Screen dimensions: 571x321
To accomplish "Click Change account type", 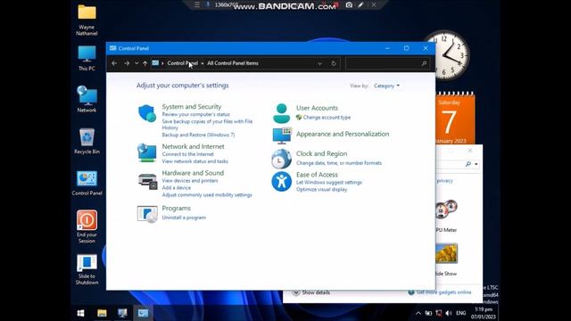I will click(327, 118).
